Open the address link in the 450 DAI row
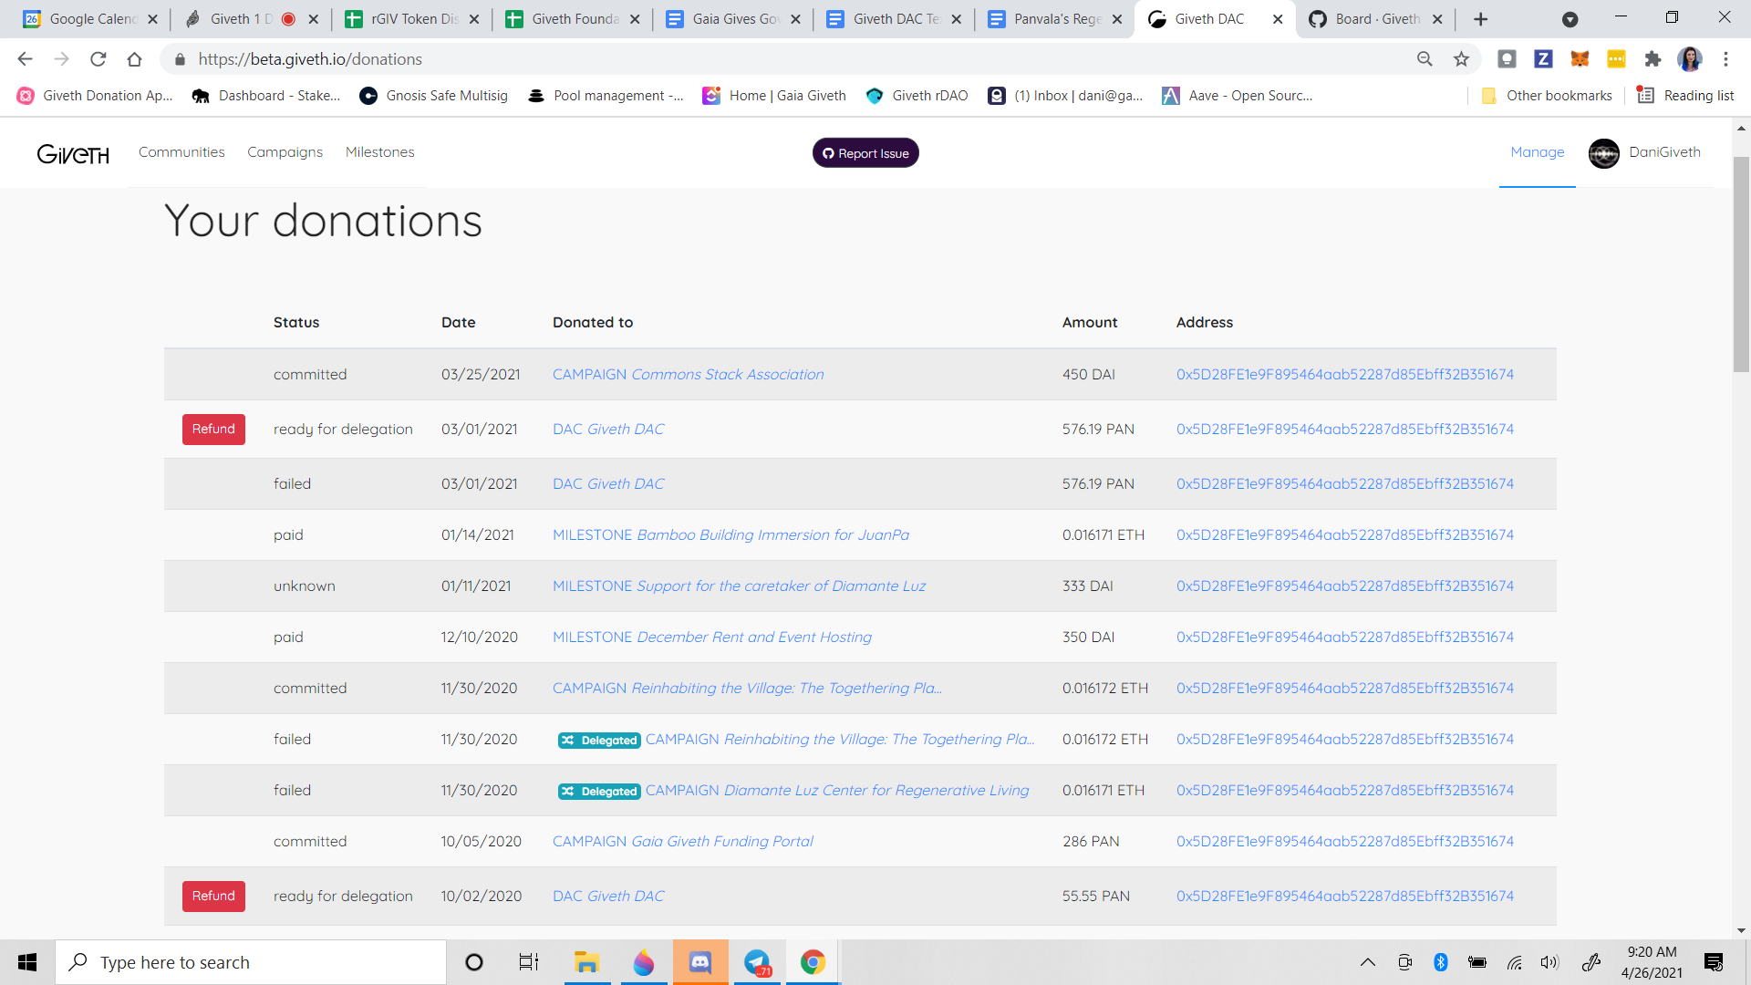This screenshot has height=985, width=1751. point(1344,374)
